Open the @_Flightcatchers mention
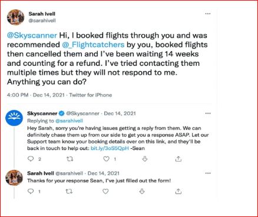 (x=93, y=45)
